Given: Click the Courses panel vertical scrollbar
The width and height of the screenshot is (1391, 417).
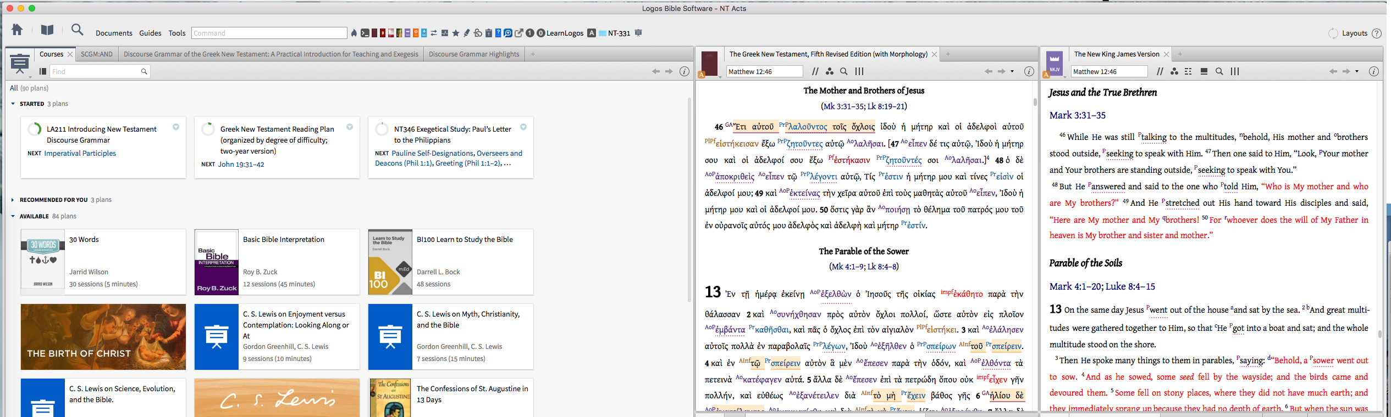Looking at the screenshot, I should pyautogui.click(x=689, y=200).
